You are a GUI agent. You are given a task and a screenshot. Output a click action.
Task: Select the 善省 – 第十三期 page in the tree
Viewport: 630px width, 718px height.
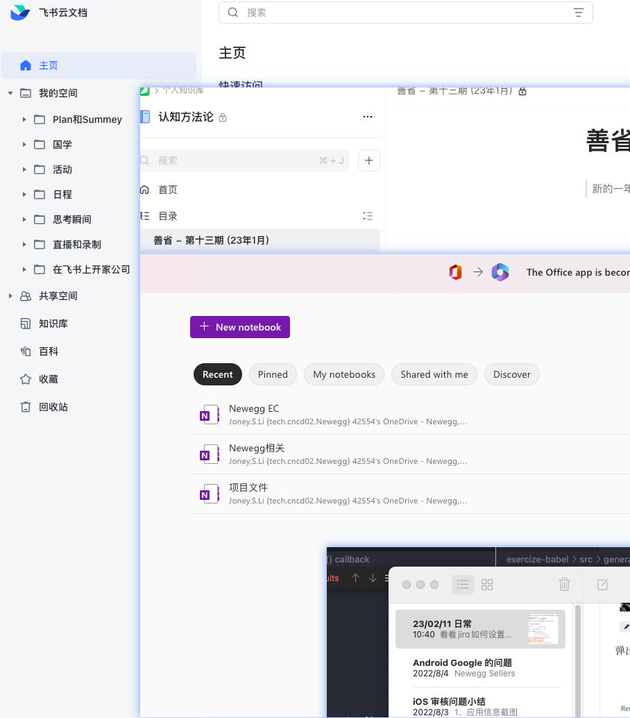click(x=260, y=240)
